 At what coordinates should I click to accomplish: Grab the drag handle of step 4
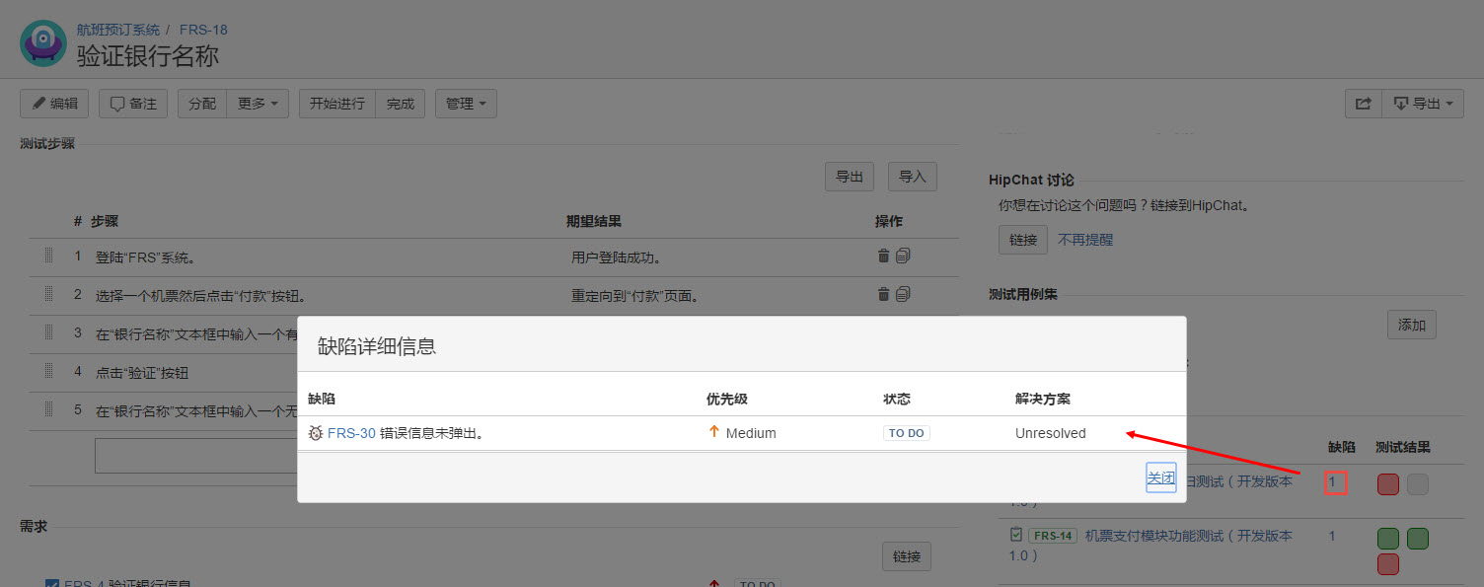coord(48,371)
